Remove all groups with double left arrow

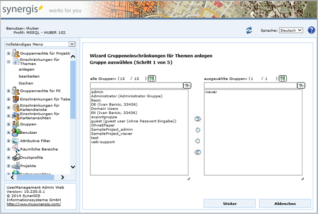[198, 152]
